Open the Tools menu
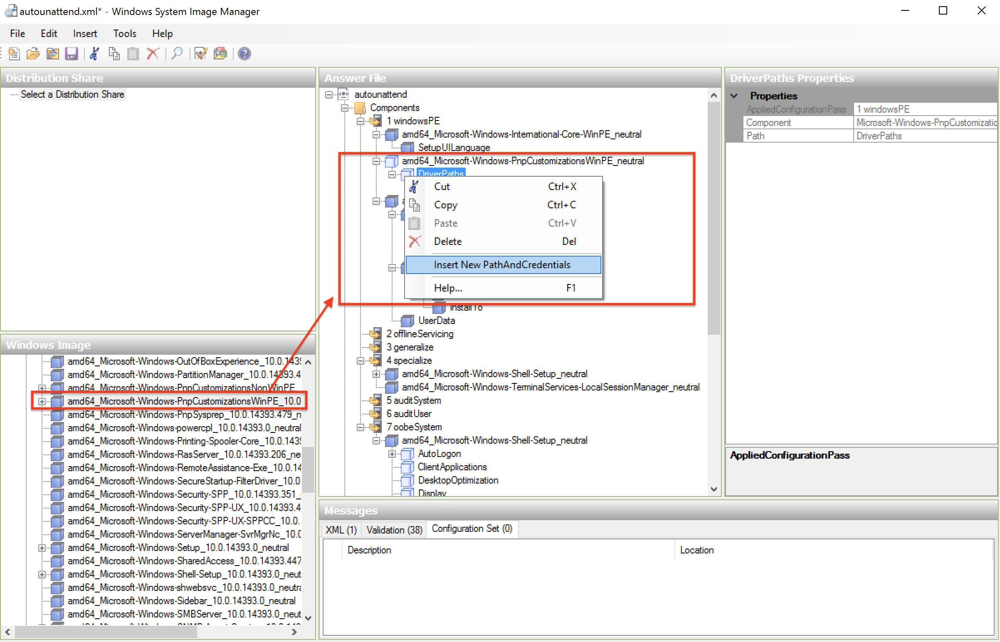1000x642 pixels. point(125,33)
